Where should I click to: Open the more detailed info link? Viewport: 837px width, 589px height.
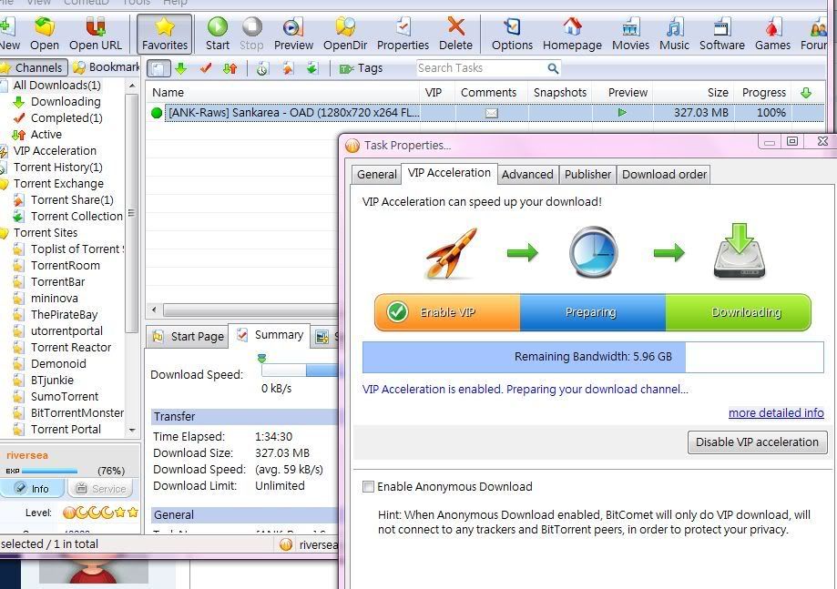(x=776, y=413)
